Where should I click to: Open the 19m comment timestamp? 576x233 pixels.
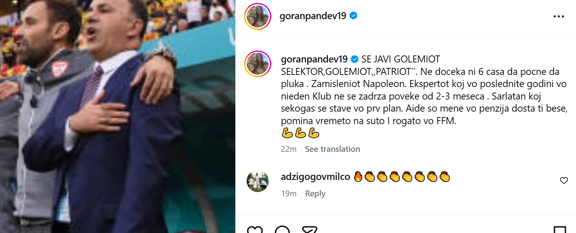(x=289, y=194)
